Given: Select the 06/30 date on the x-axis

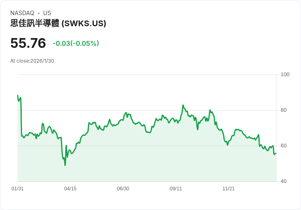Looking at the screenshot, I should (x=123, y=189).
